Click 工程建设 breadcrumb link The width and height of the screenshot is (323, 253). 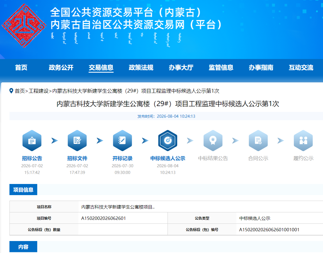[x=39, y=91]
